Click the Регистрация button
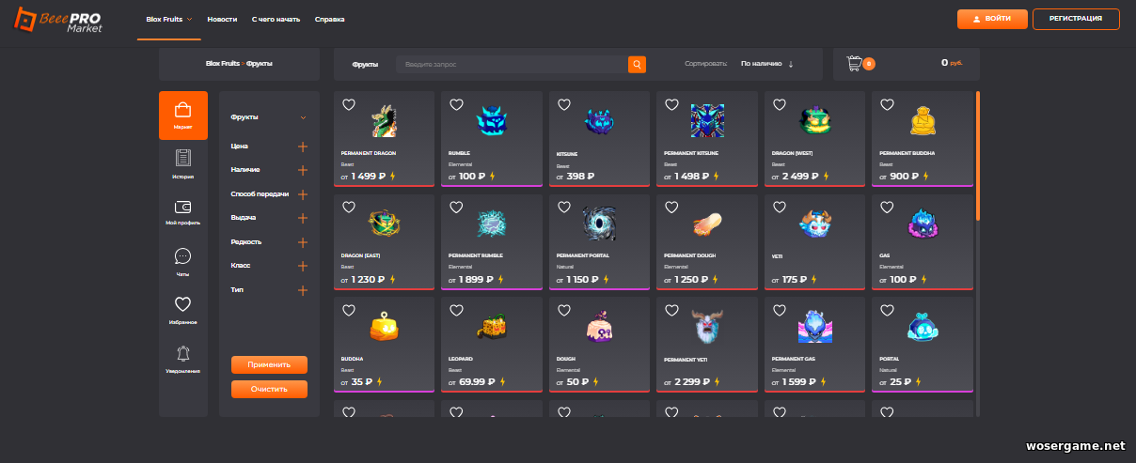The image size is (1136, 463). pyautogui.click(x=1076, y=19)
